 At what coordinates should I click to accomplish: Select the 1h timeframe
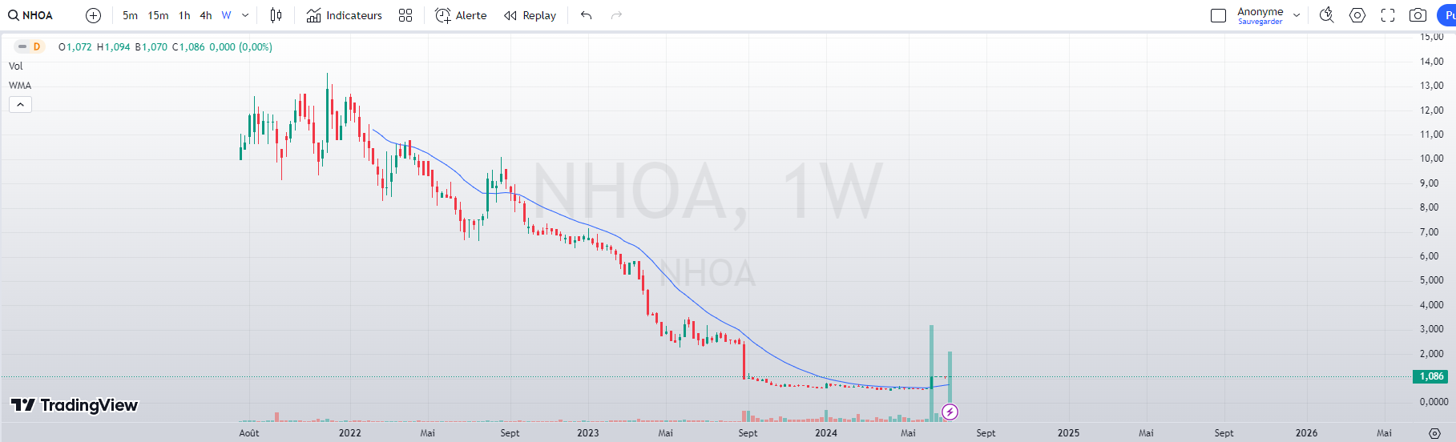tap(184, 15)
